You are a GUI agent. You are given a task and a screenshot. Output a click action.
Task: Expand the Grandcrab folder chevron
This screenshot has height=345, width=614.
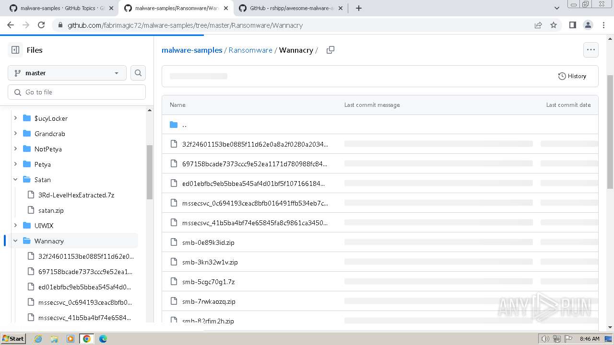(15, 134)
